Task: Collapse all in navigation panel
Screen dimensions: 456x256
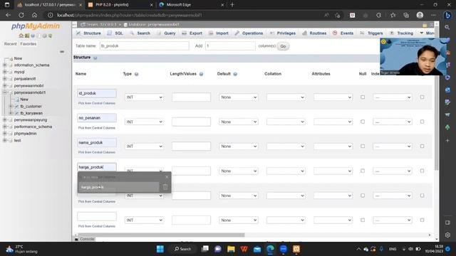Action: [x=62, y=52]
